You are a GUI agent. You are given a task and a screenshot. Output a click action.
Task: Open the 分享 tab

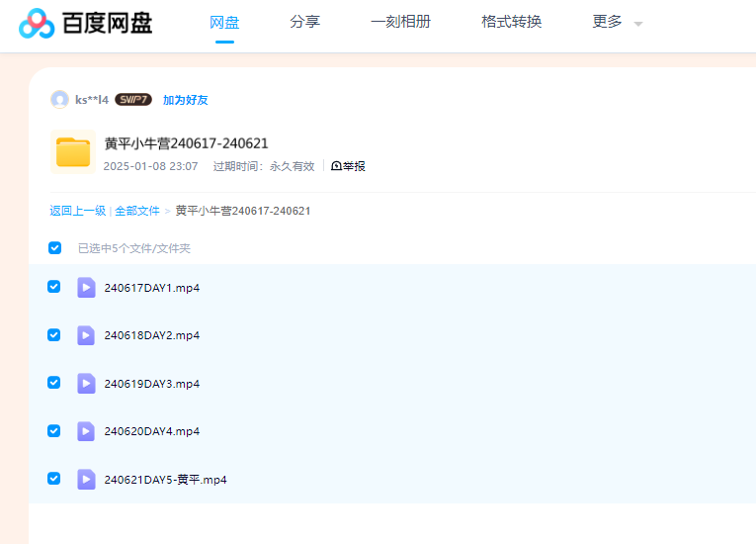[304, 22]
